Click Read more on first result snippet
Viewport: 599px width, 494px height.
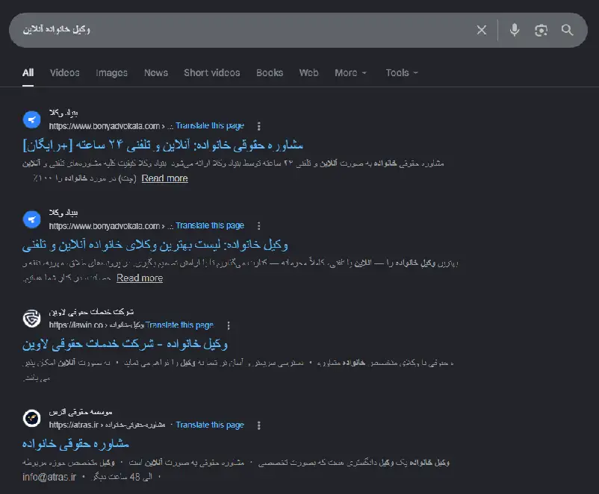click(164, 178)
